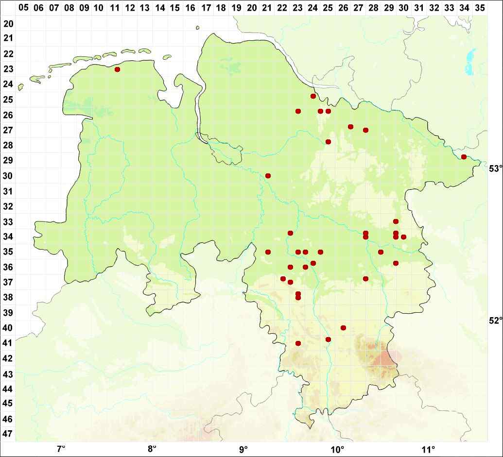Select the red dot in row 28

pos(328,142)
